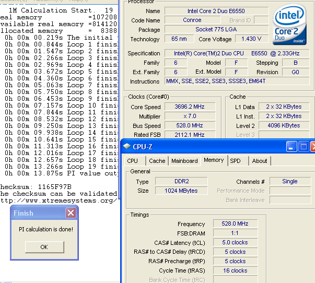Click the Loop 10 finished line at 07.157s
This screenshot has height=283, width=315.
pos(61,105)
